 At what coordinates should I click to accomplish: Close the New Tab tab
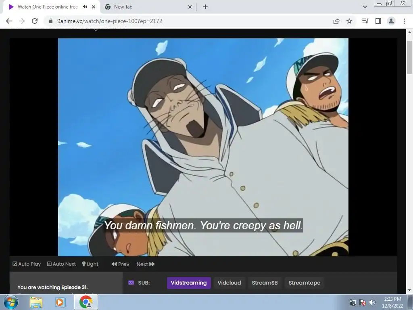(x=190, y=7)
